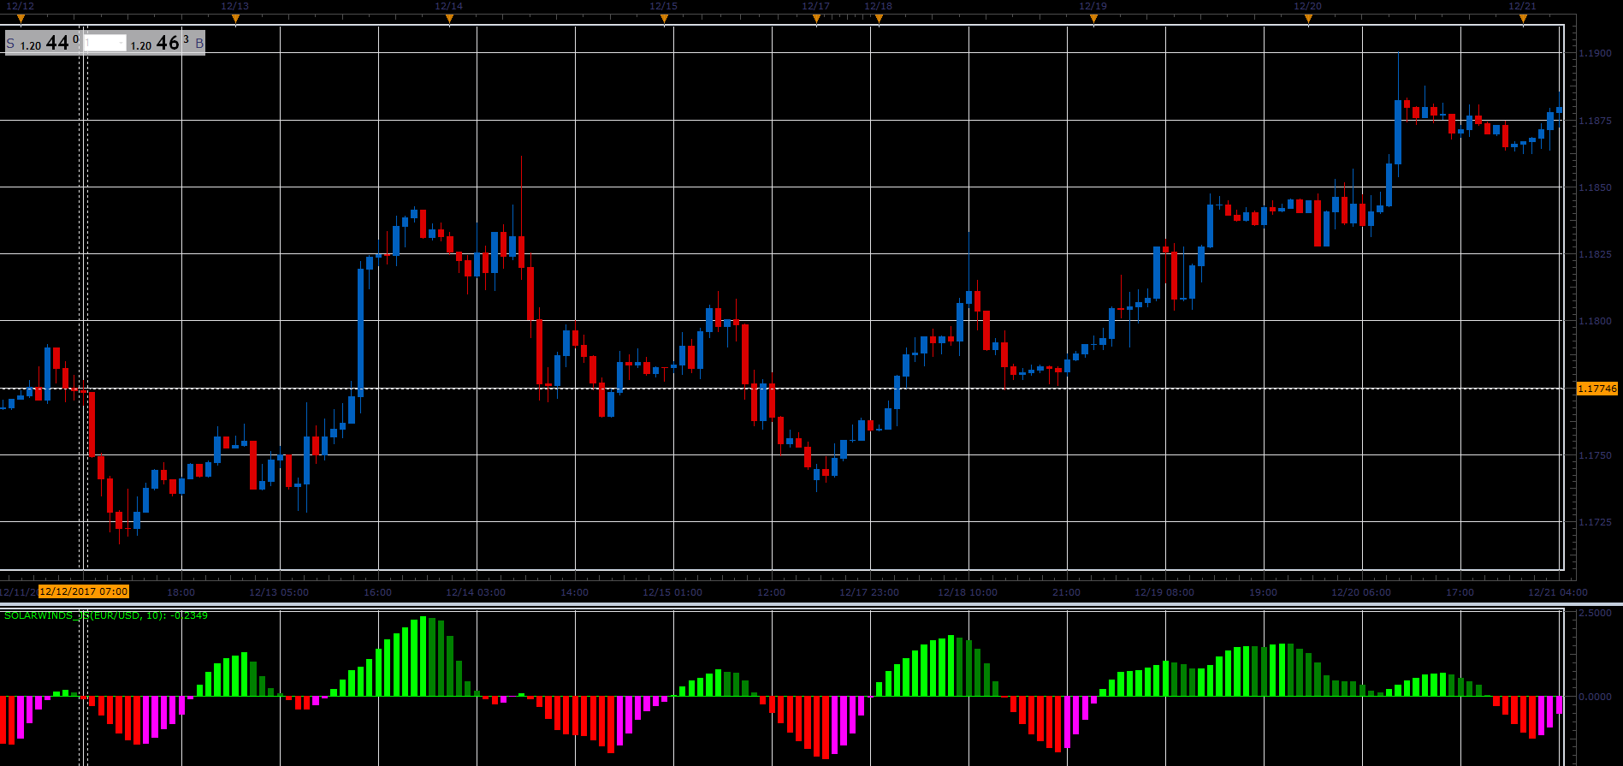Click the 2.5000 indicator scale label
This screenshot has width=1623, height=766.
(x=1595, y=614)
